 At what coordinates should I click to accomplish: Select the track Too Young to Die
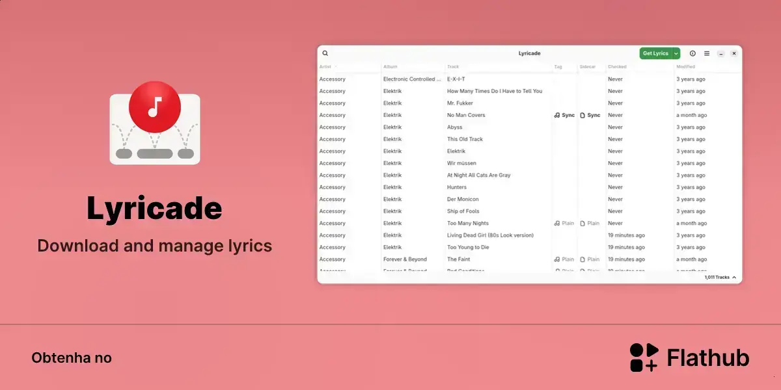coord(468,247)
